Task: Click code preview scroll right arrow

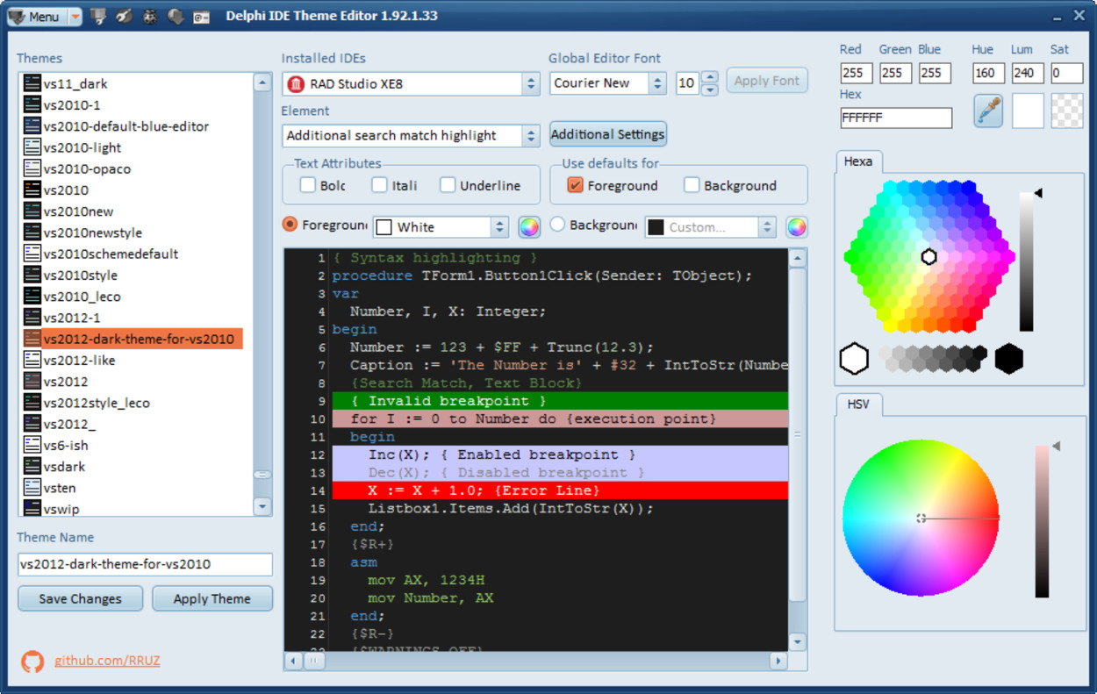Action: click(778, 661)
